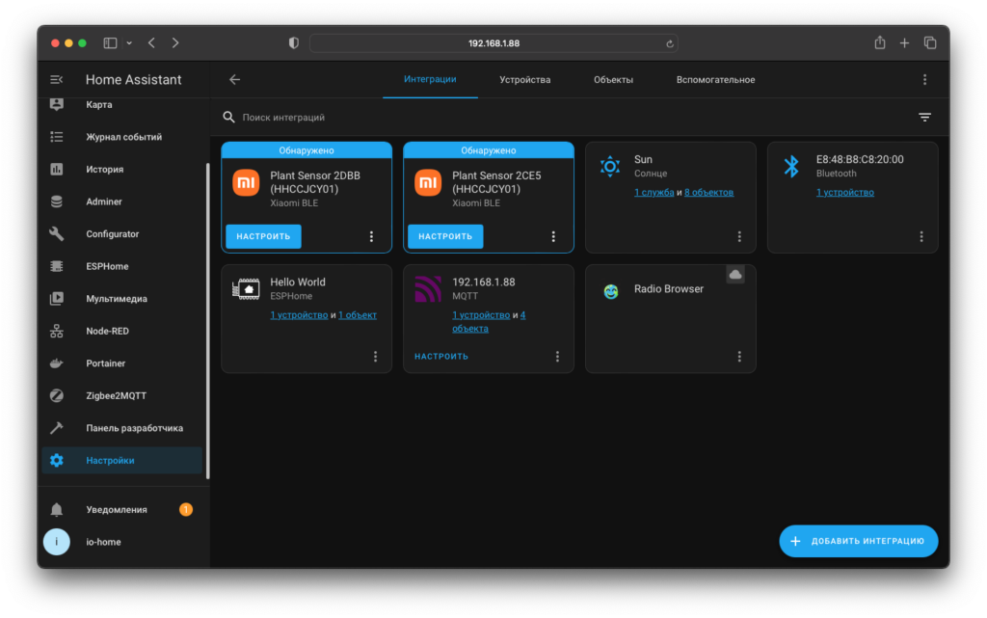Open ESPHome sidebar panel
This screenshot has height=618, width=987.
click(x=122, y=266)
